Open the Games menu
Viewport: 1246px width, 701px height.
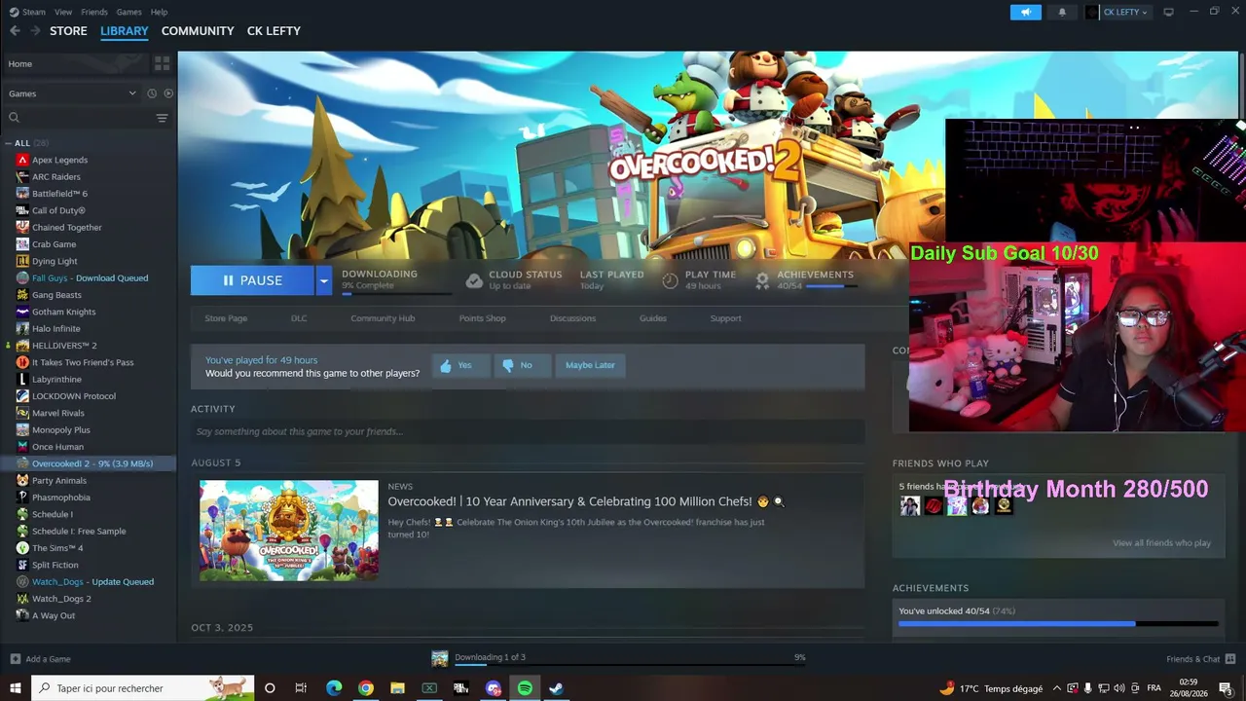click(x=128, y=12)
